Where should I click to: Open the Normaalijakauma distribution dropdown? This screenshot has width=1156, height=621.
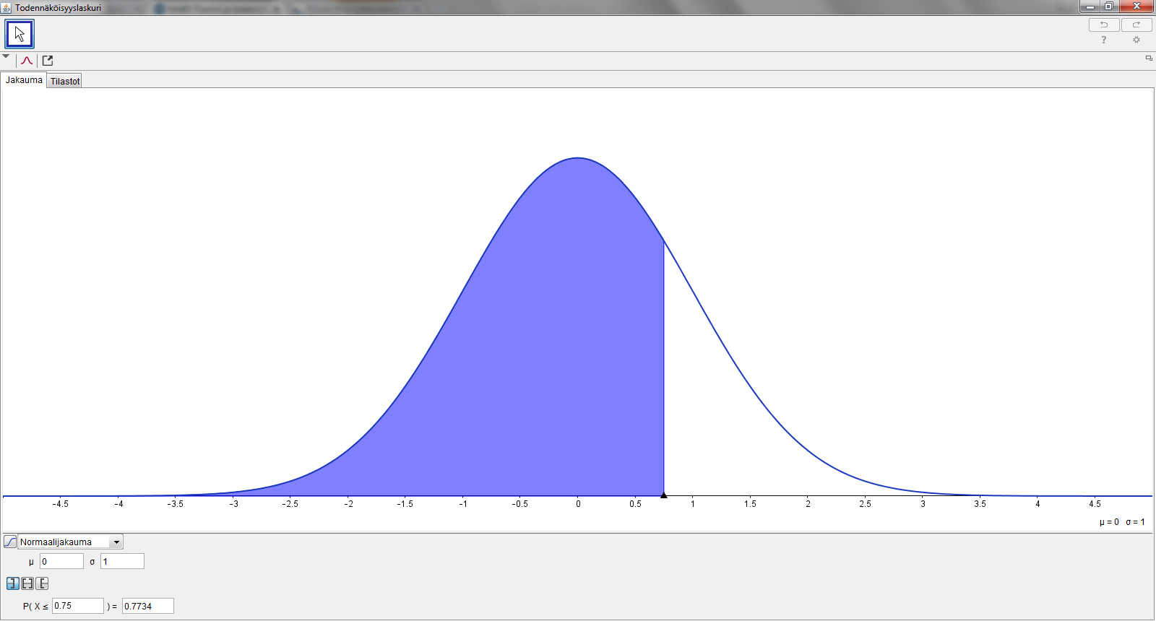[x=70, y=542]
